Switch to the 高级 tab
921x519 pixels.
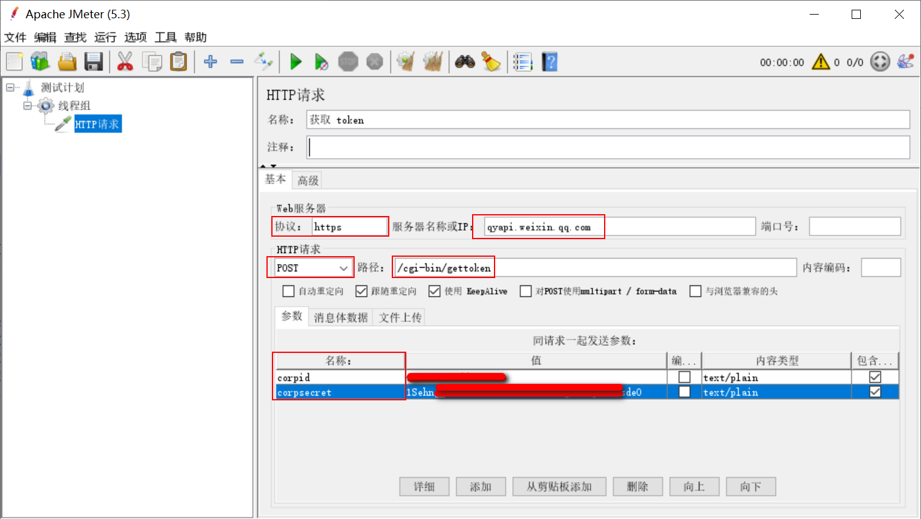[x=308, y=180]
